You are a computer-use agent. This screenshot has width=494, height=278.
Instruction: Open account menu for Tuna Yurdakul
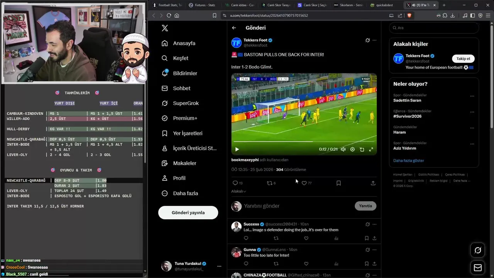(191, 266)
